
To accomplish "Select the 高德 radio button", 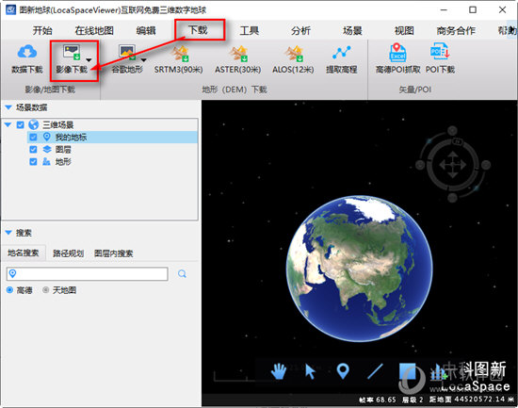I will pos(10,290).
